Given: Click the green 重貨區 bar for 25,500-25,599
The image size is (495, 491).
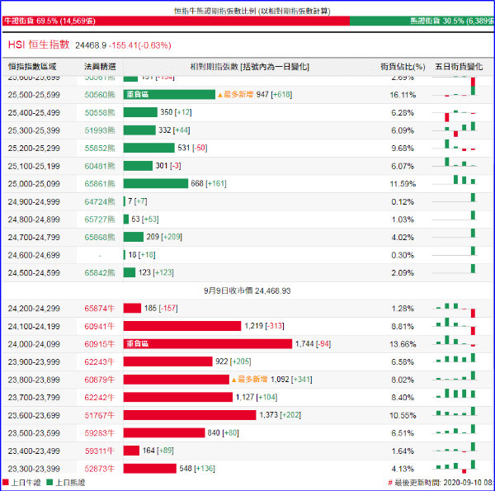Looking at the screenshot, I should coord(169,94).
